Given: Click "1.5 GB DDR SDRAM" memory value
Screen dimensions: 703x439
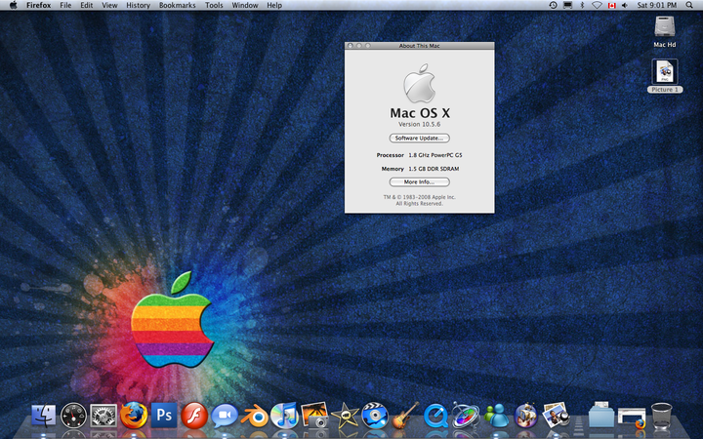Looking at the screenshot, I should point(434,169).
